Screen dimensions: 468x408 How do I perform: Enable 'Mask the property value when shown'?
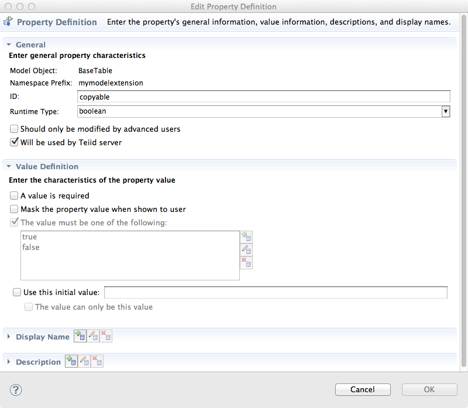[x=13, y=209]
